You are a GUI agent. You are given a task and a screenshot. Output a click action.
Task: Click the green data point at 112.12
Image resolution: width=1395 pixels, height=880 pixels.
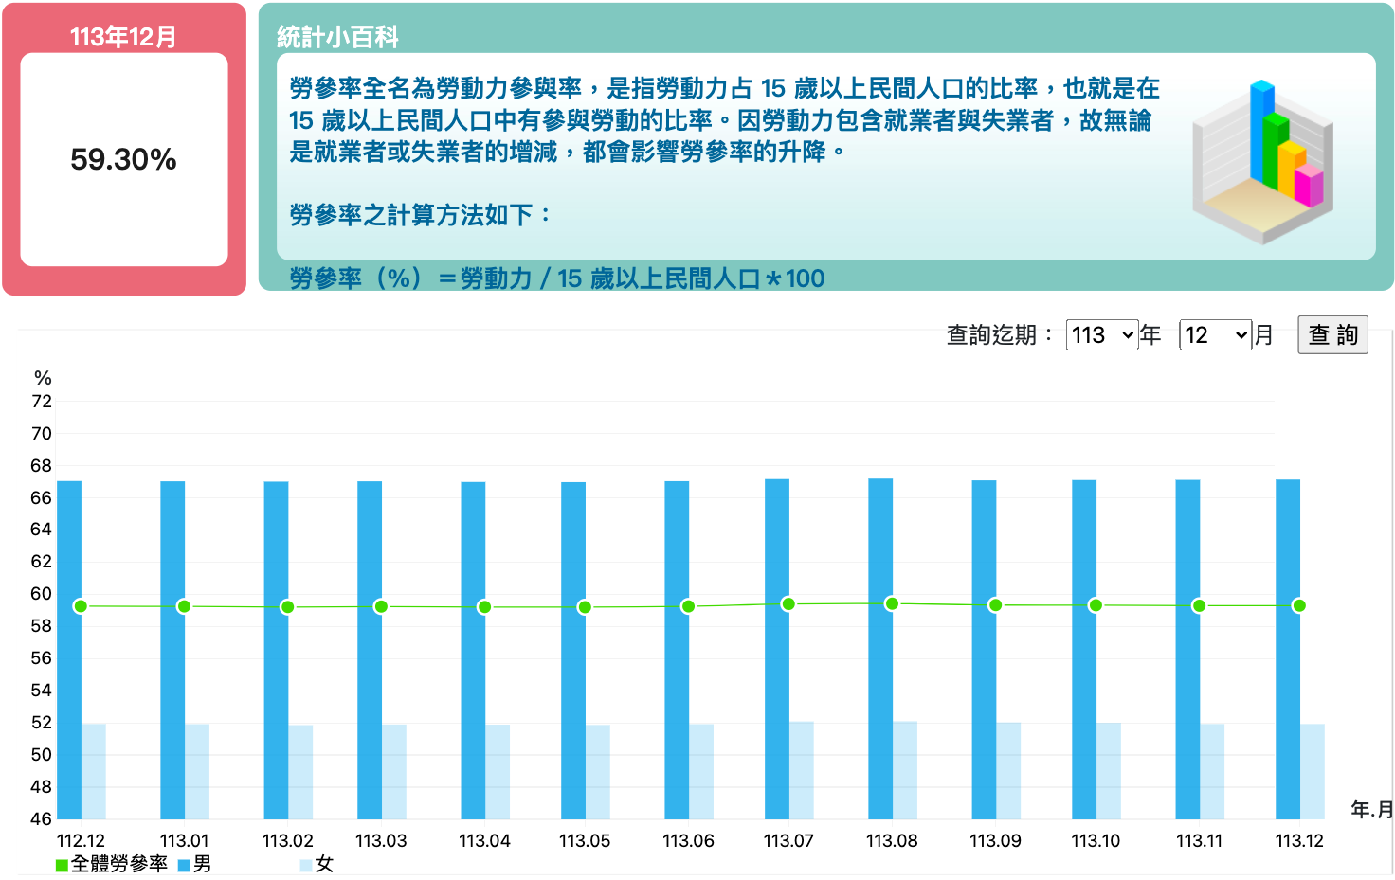tap(81, 606)
